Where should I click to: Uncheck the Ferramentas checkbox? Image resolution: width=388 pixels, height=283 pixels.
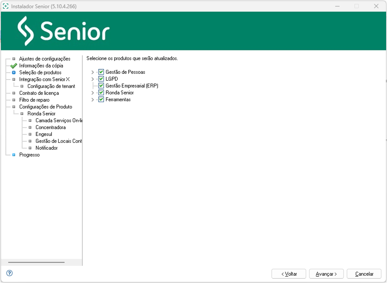[101, 100]
